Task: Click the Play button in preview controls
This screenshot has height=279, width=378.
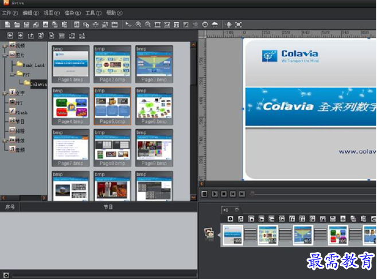Action: pos(215,194)
